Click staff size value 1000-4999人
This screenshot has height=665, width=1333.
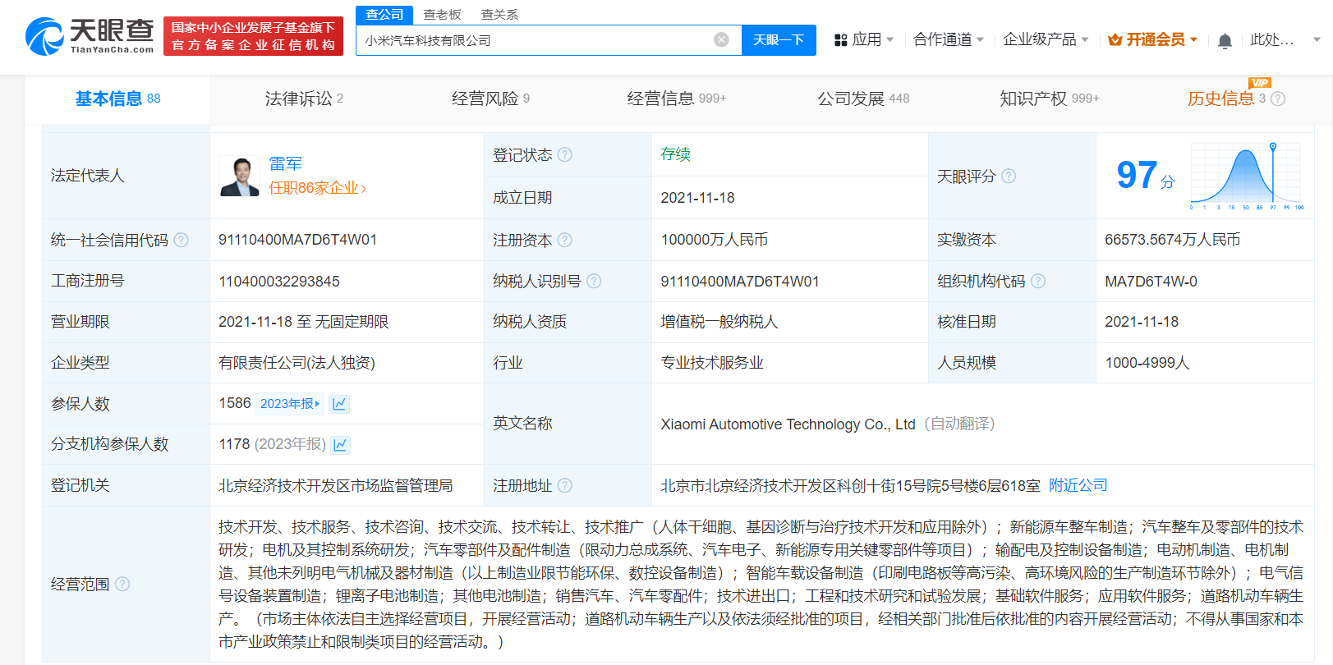pos(1147,362)
